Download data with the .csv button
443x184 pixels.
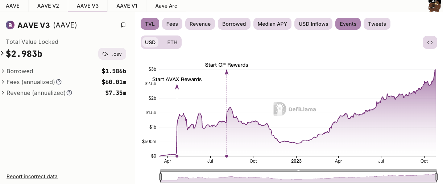(112, 54)
